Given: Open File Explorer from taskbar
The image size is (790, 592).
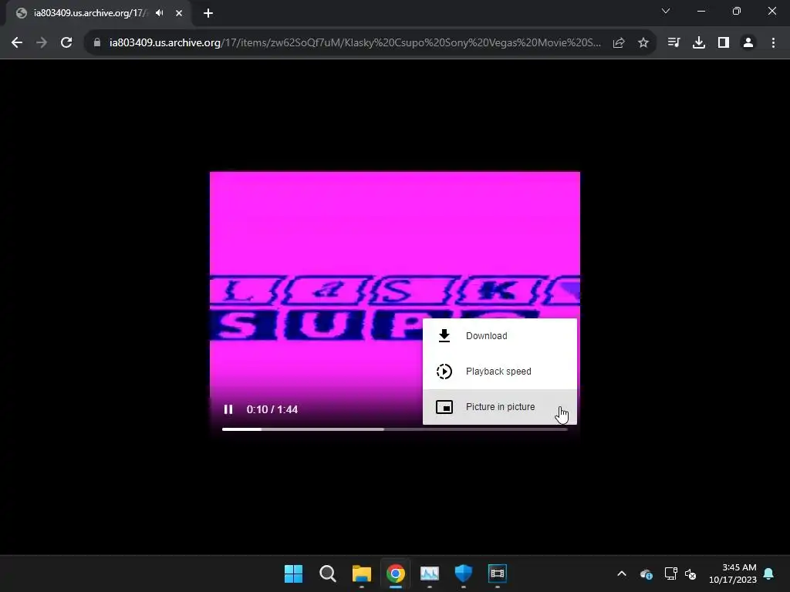Looking at the screenshot, I should pyautogui.click(x=362, y=573).
